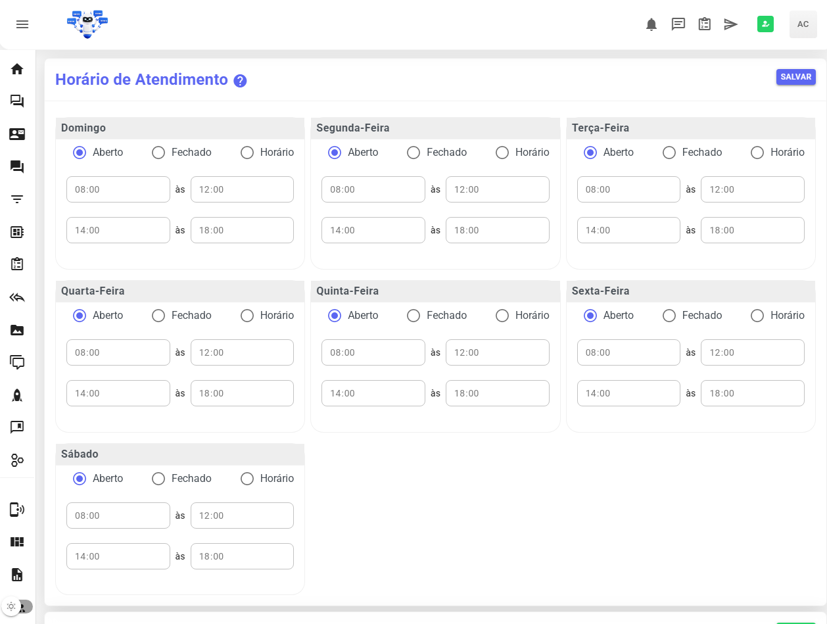This screenshot has width=827, height=624.
Task: Click the help question mark beside title
Action: [240, 81]
